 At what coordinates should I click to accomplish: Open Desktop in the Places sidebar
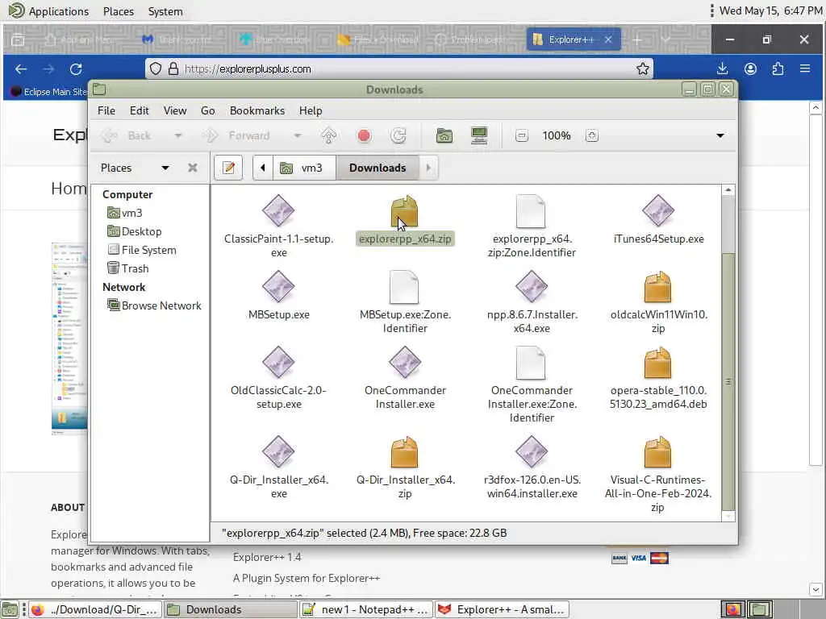134,231
